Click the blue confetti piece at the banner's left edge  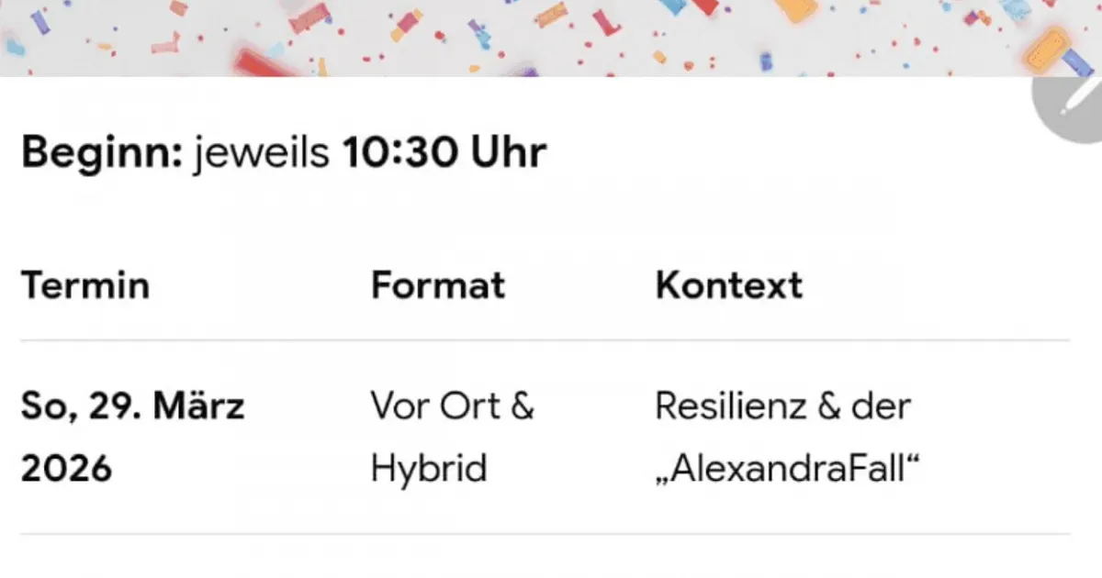[x=15, y=46]
